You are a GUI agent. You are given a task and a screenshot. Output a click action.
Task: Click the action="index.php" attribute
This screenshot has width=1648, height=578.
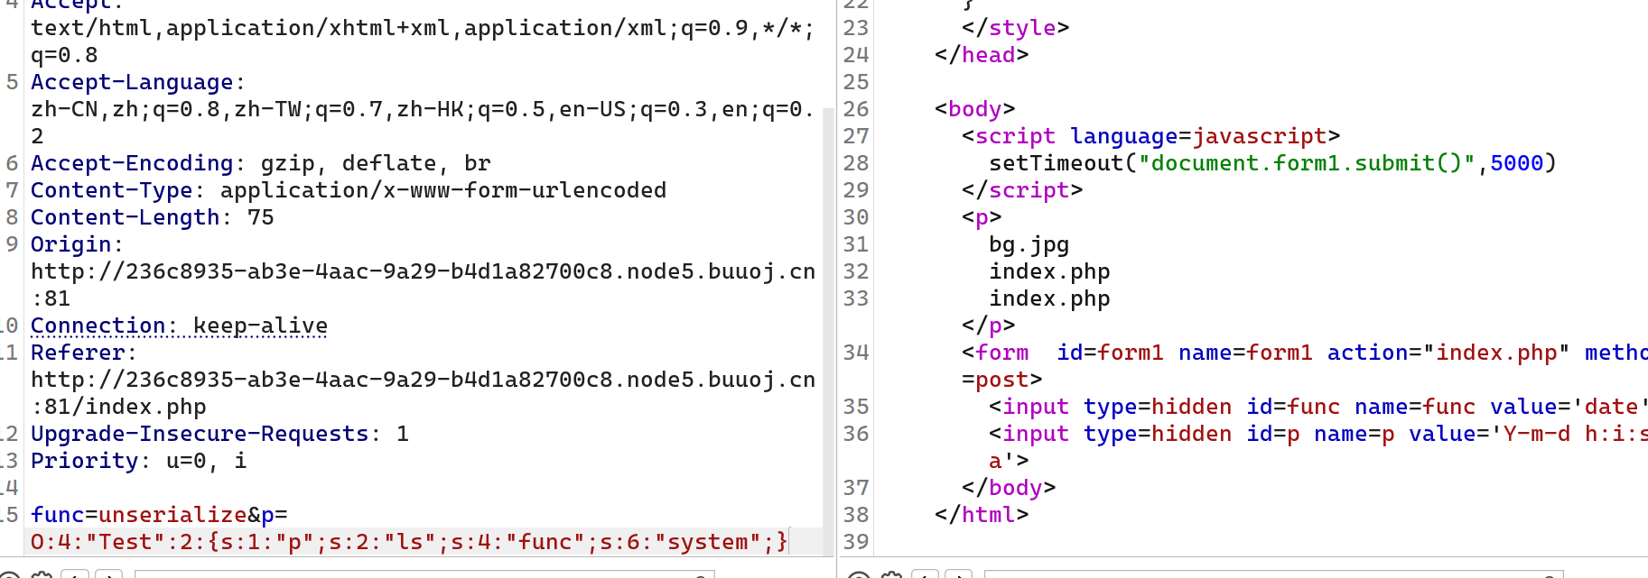click(x=1449, y=353)
